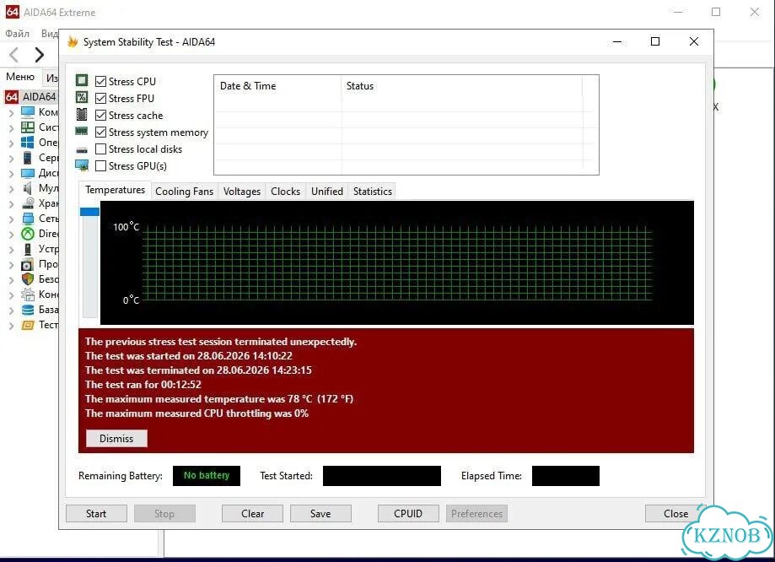Viewport: 775px width, 562px height.
Task: Uncheck the Stress CPU checkbox
Action: pos(100,81)
